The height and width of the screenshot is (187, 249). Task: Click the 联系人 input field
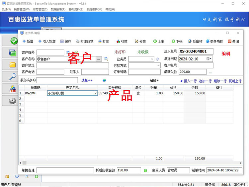[95, 72]
